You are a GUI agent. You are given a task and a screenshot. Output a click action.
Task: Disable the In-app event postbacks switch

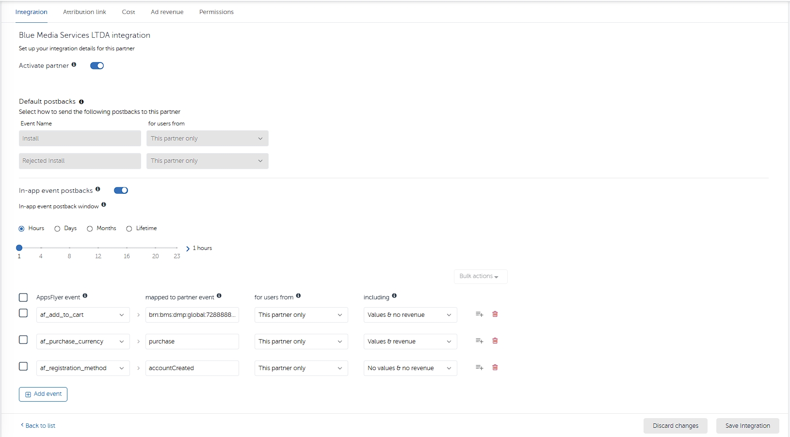tap(121, 190)
